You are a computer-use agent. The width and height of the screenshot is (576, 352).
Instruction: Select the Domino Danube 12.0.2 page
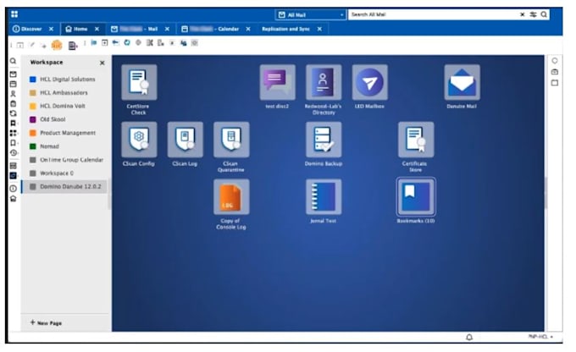pos(65,187)
